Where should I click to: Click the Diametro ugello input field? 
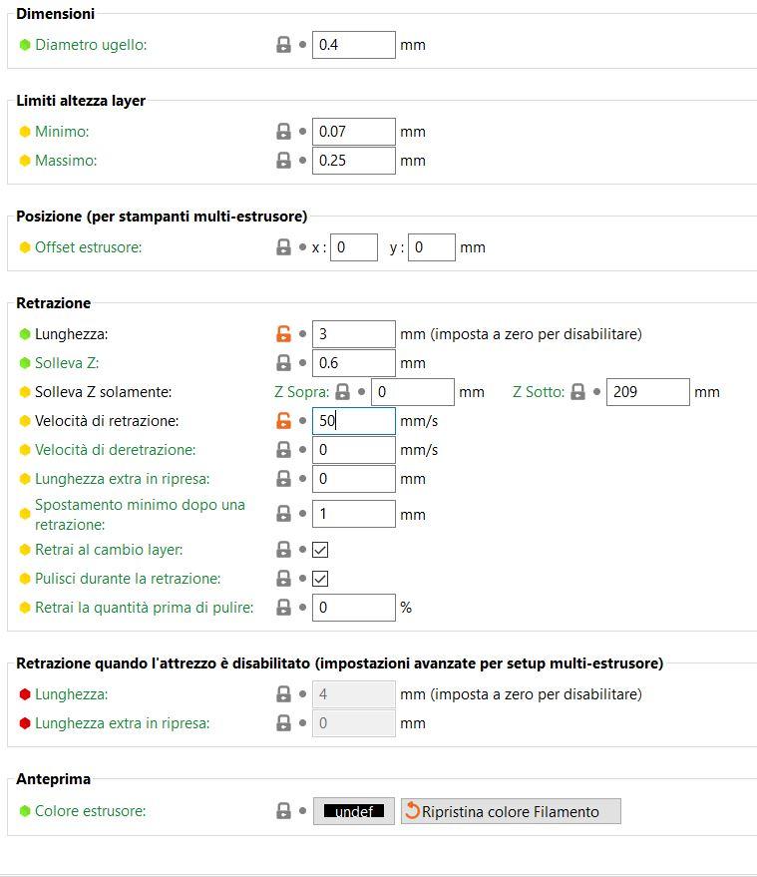(x=353, y=45)
